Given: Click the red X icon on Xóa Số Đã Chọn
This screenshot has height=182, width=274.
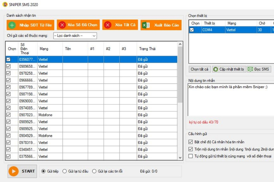Looking at the screenshot, I should pos(62,25).
